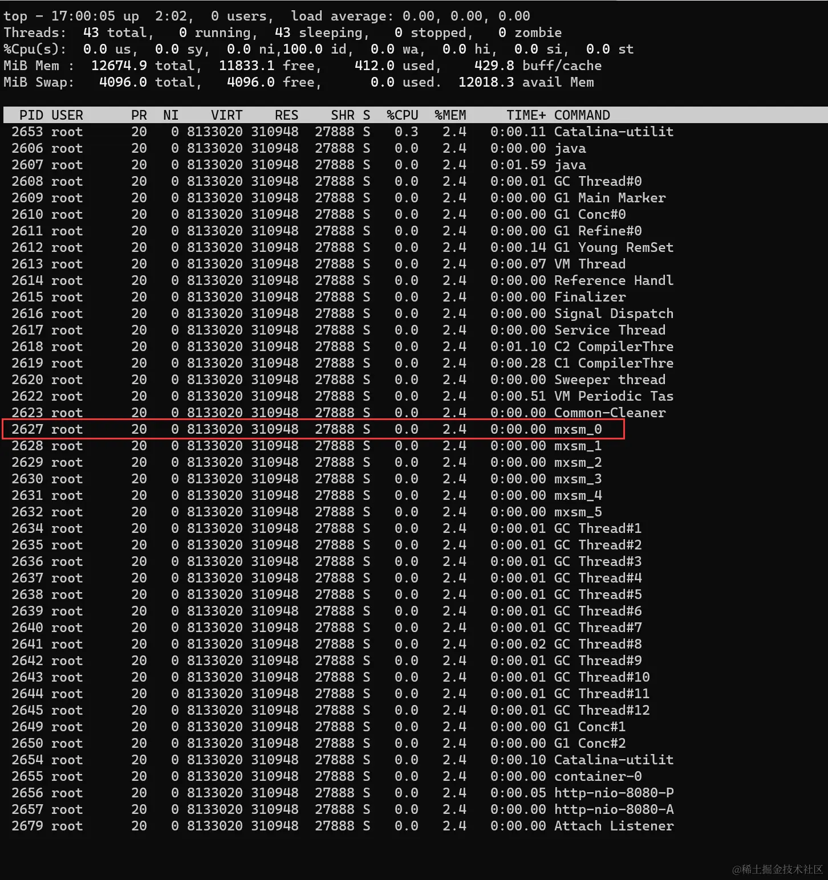The image size is (828, 880).
Task: Select the VM Periodic Tas row
Action: (342, 396)
